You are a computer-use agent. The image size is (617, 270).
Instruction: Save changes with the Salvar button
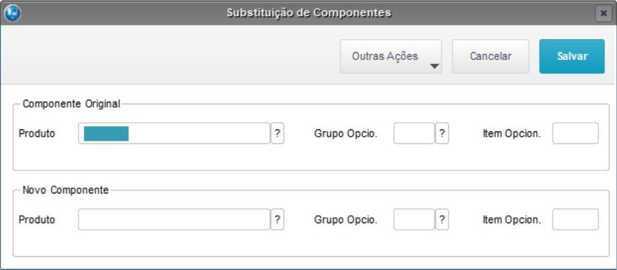(x=572, y=56)
